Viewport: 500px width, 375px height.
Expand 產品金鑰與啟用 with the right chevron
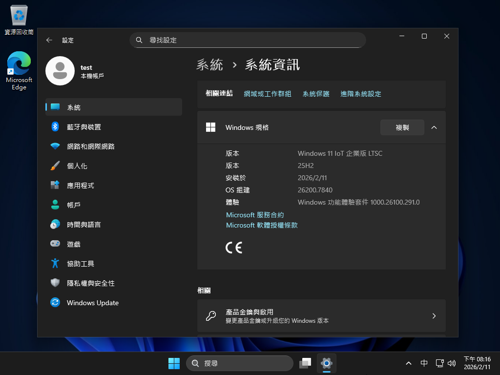(x=434, y=316)
